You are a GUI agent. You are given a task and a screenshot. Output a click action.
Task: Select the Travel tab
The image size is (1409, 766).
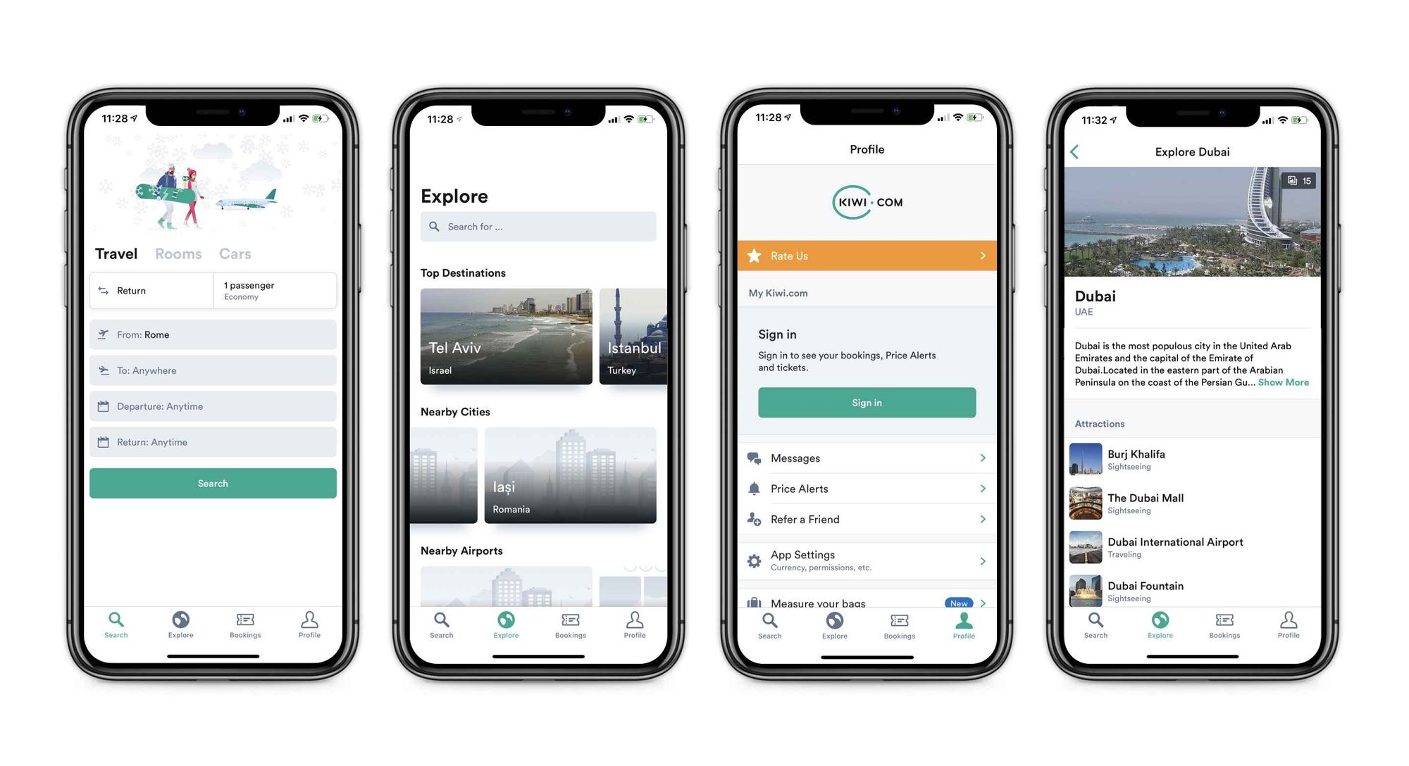[x=114, y=253]
